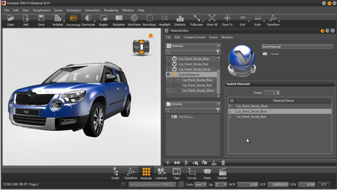337x190 pixels.
Task: Open the Units mm dropdown
Action: 201,185
